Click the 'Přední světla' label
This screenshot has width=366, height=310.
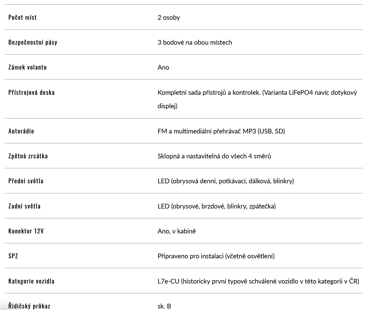pyautogui.click(x=26, y=181)
